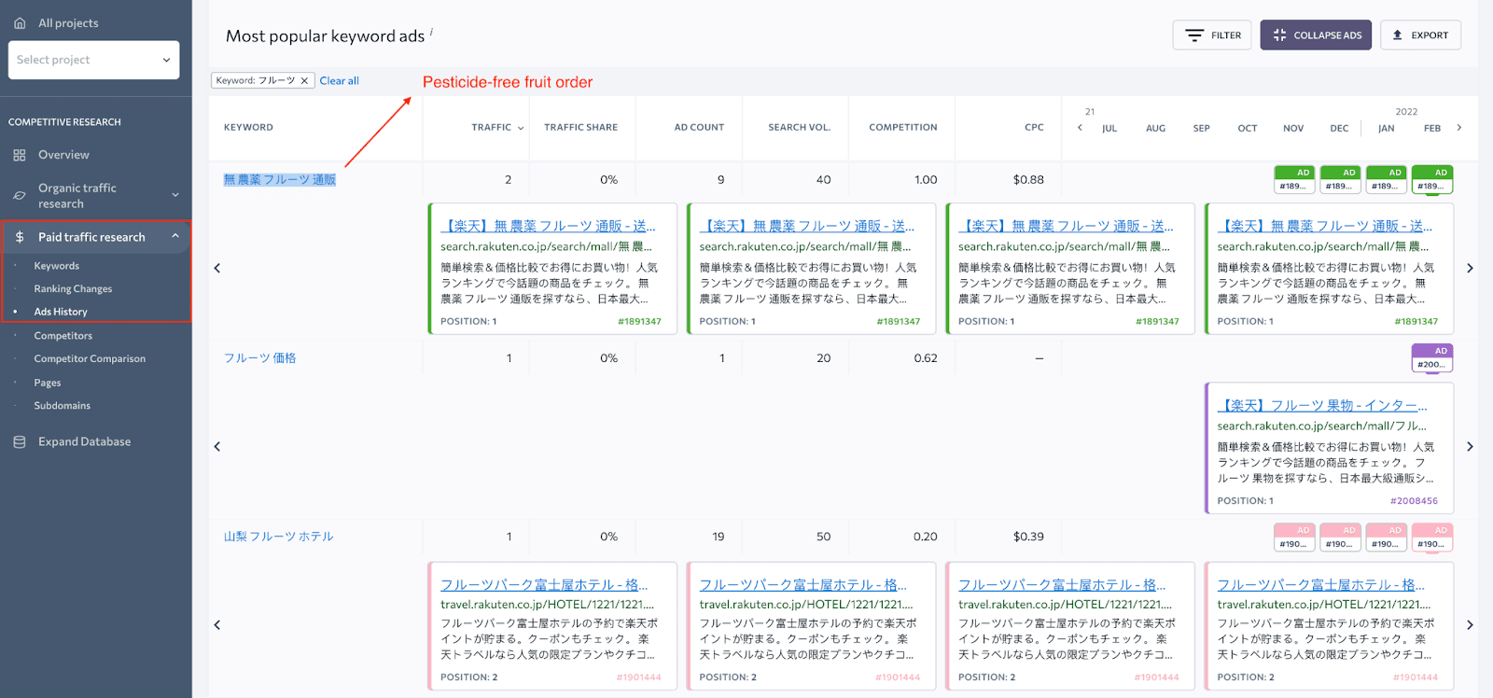
Task: Open Competitor Comparison menu item
Action: (x=90, y=358)
